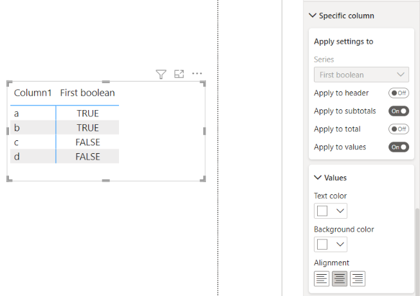Image resolution: width=420 pixels, height=296 pixels.
Task: Select the cell with value c
Action: click(x=33, y=142)
